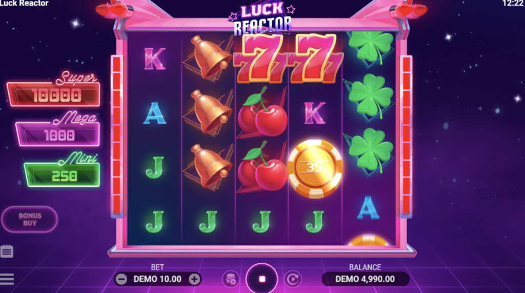Click the balance display DEMO 4,990.00

coord(365,279)
